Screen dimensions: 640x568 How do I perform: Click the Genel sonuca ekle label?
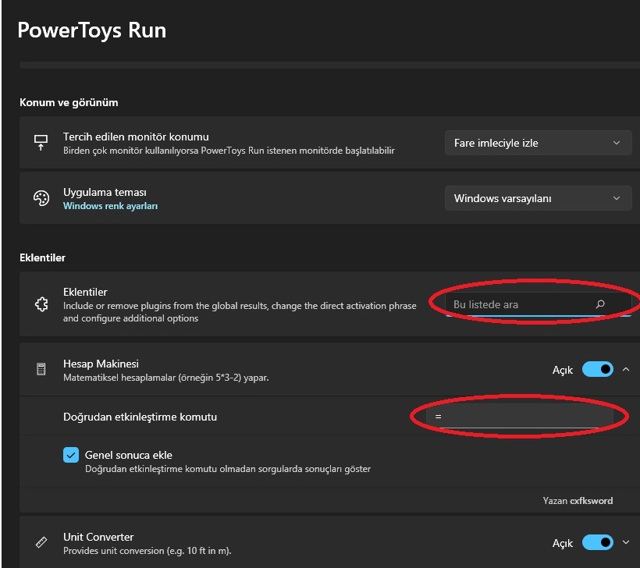coord(129,455)
